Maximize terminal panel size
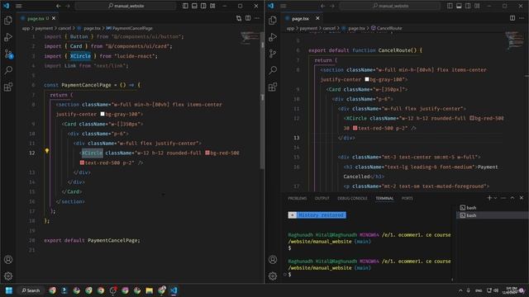 (512, 198)
